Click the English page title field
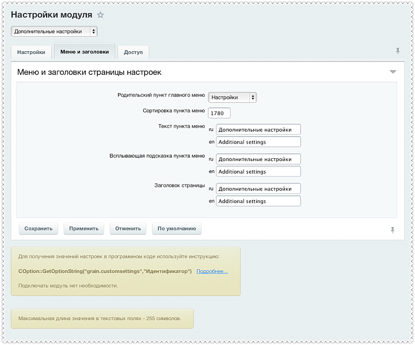This screenshot has height=345, width=415. point(258,201)
